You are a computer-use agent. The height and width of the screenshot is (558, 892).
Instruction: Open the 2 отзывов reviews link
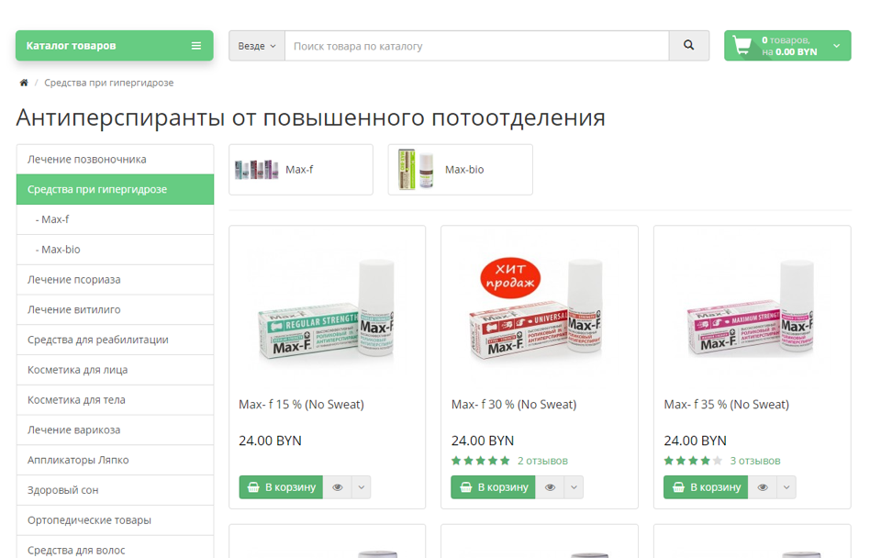point(542,461)
